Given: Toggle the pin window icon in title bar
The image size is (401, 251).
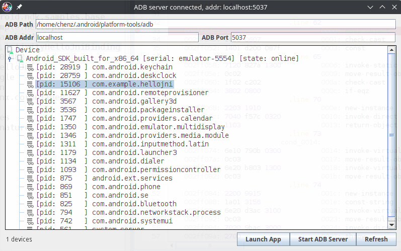Looking at the screenshot, I should pos(20,7).
